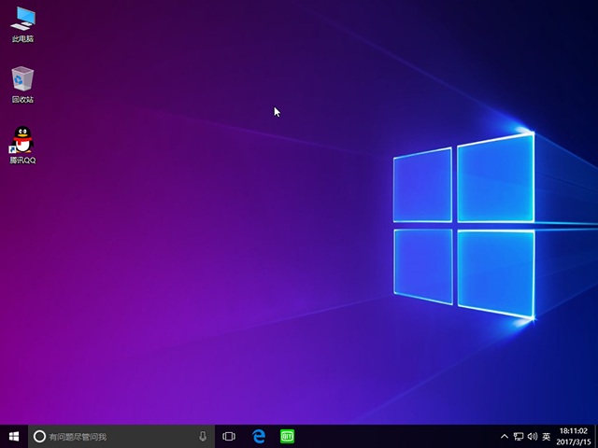Click the Cortana circle icon
This screenshot has height=448, width=598.
(x=39, y=436)
